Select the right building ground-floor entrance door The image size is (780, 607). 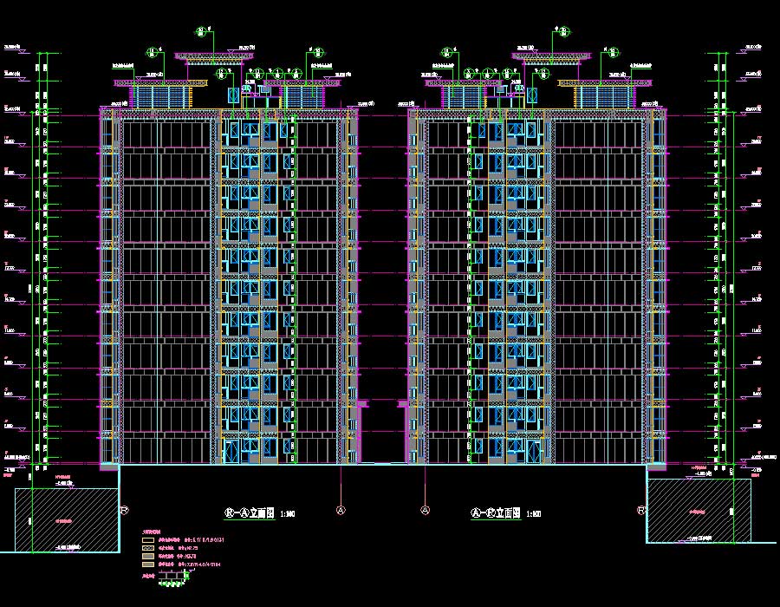tap(534, 452)
